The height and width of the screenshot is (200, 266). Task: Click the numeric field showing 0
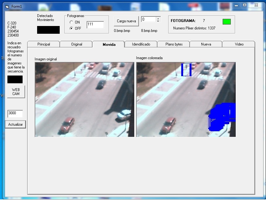[x=148, y=20]
